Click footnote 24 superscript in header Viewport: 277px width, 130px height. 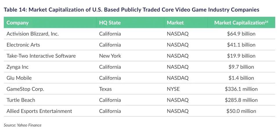pos(266,22)
